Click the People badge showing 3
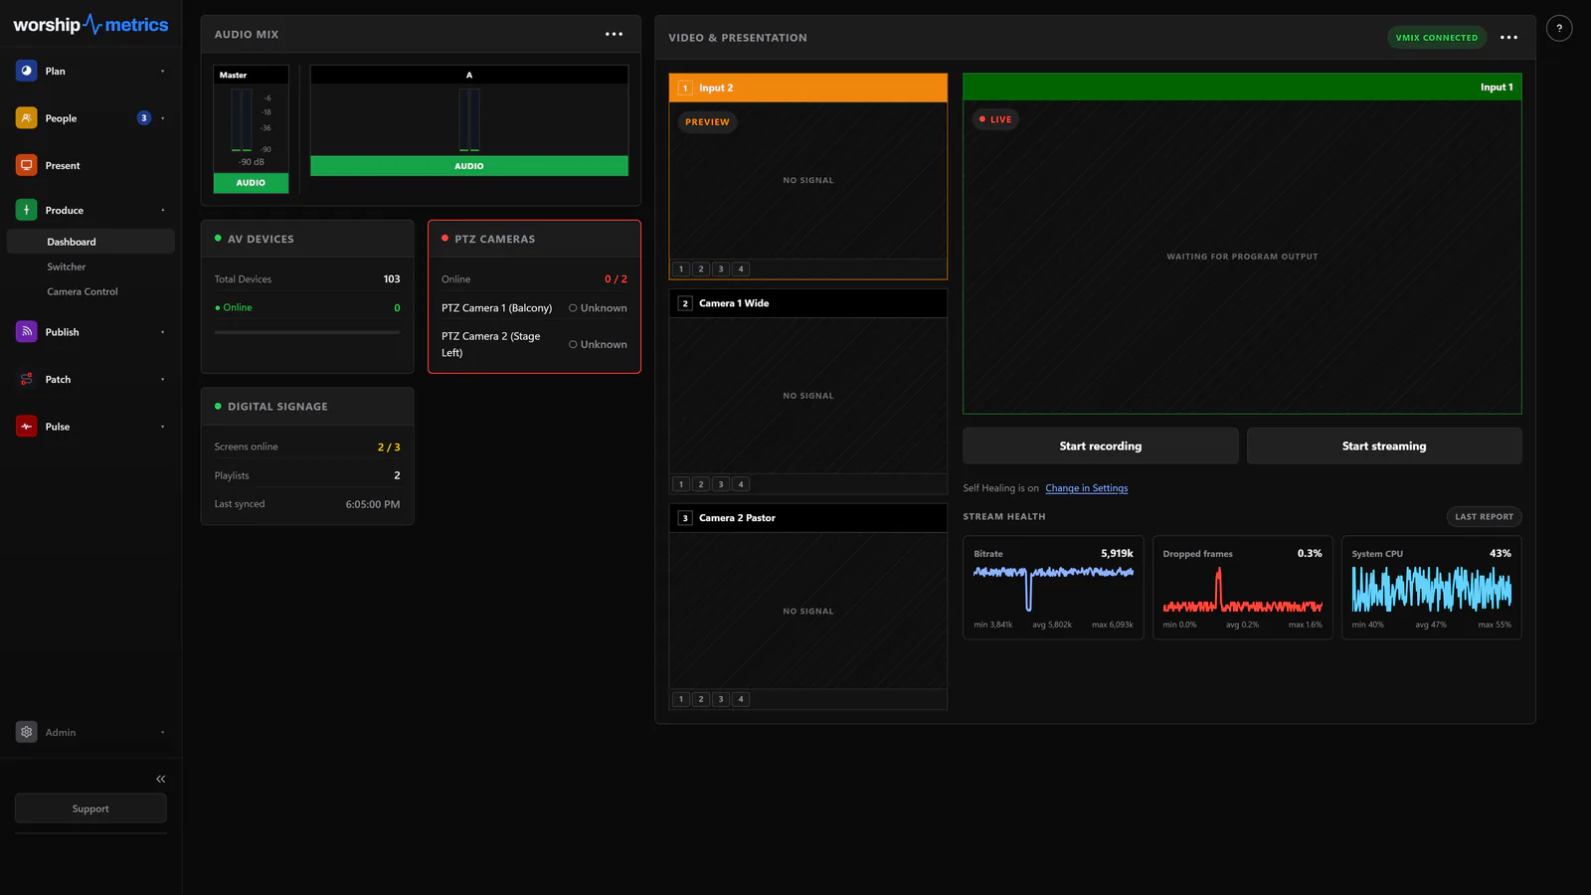The width and height of the screenshot is (1591, 895). point(144,118)
